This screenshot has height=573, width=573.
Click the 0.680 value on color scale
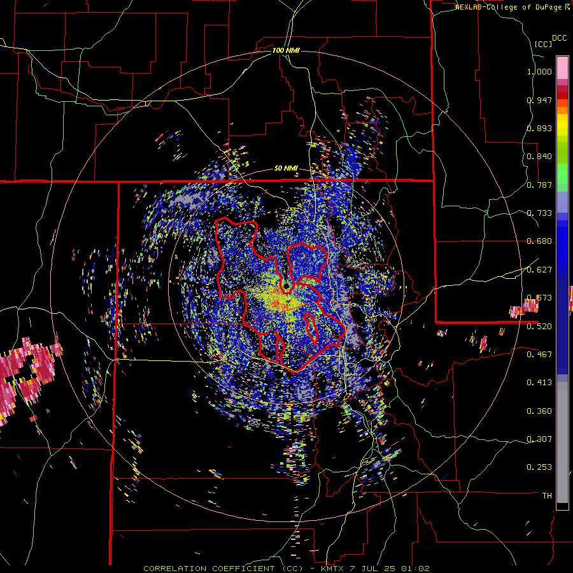point(539,241)
